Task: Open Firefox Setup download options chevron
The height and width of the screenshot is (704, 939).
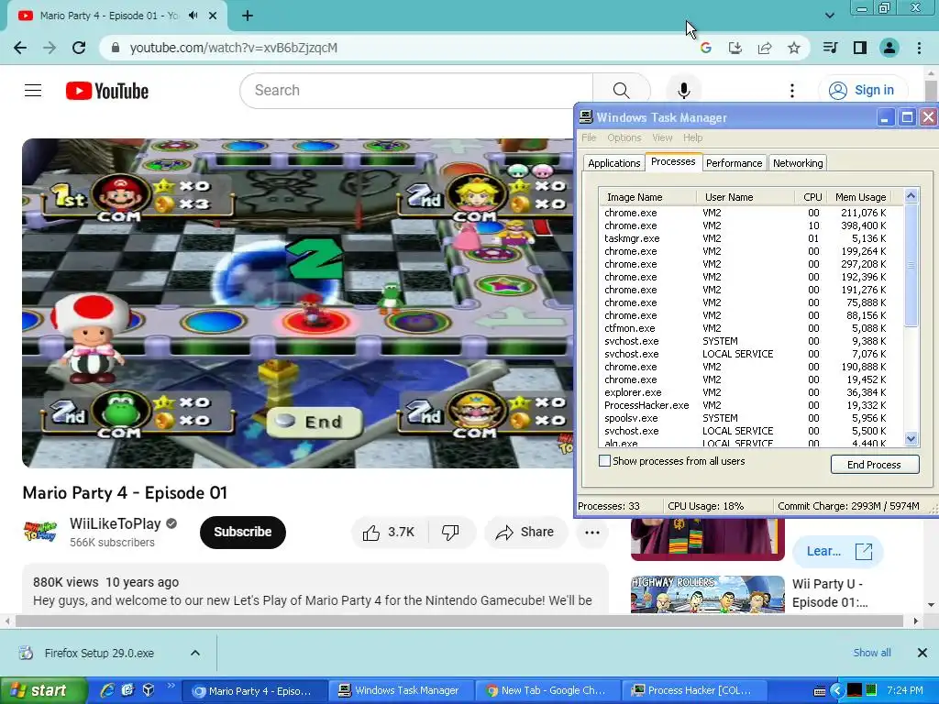Action: (195, 653)
